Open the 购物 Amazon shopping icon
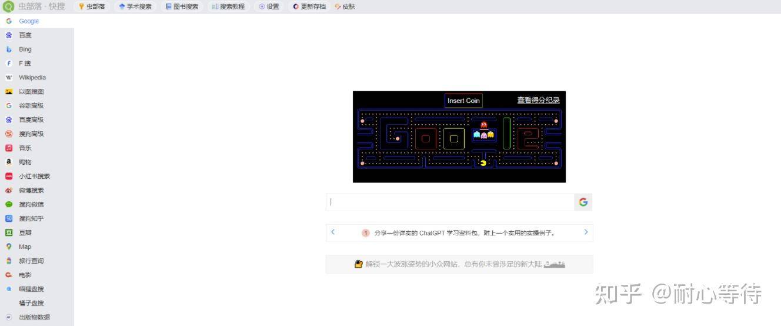The width and height of the screenshot is (781, 326). [9, 162]
